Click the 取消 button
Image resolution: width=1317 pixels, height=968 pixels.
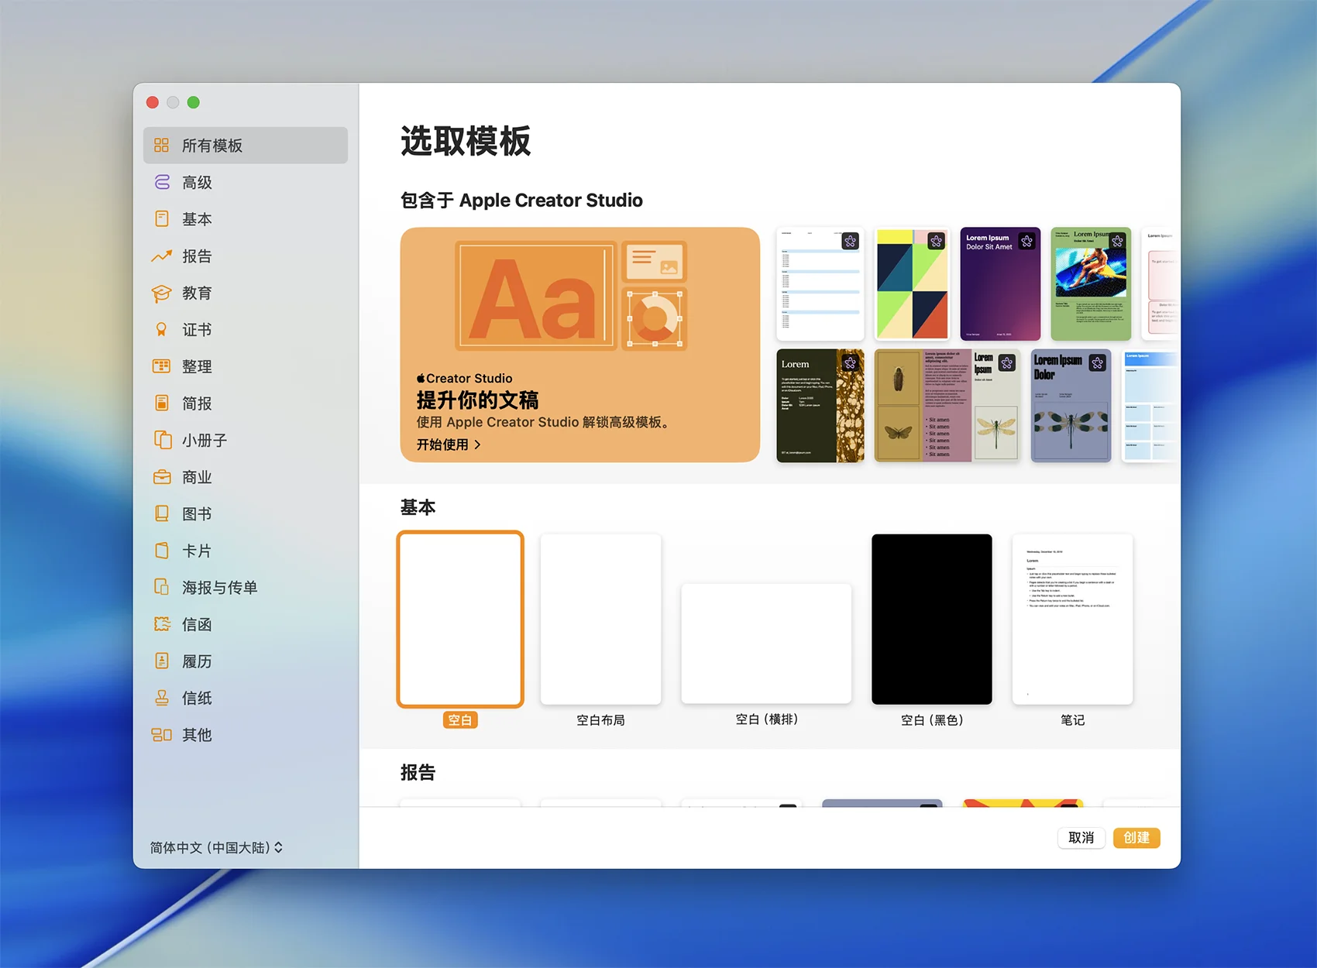(1081, 838)
